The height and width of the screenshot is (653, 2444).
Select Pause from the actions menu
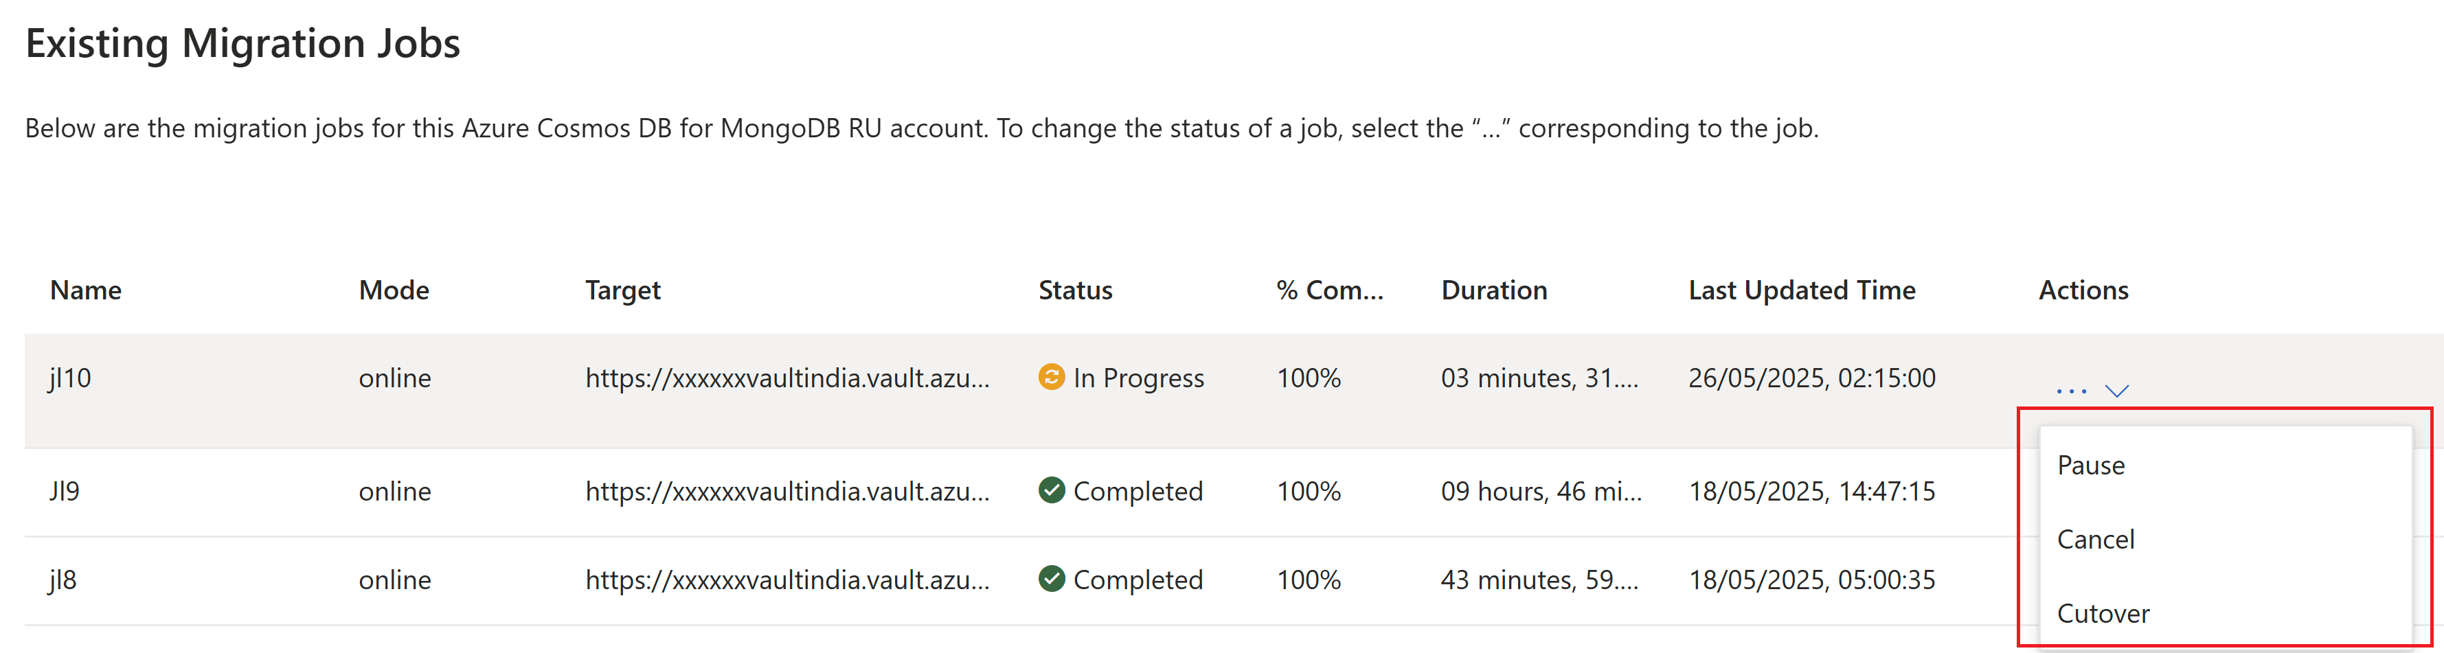point(2091,464)
